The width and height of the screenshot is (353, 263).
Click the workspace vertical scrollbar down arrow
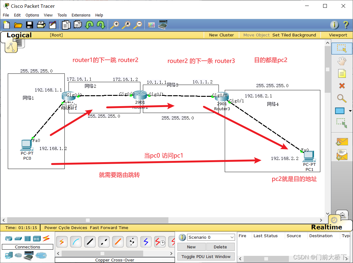pos(327,214)
